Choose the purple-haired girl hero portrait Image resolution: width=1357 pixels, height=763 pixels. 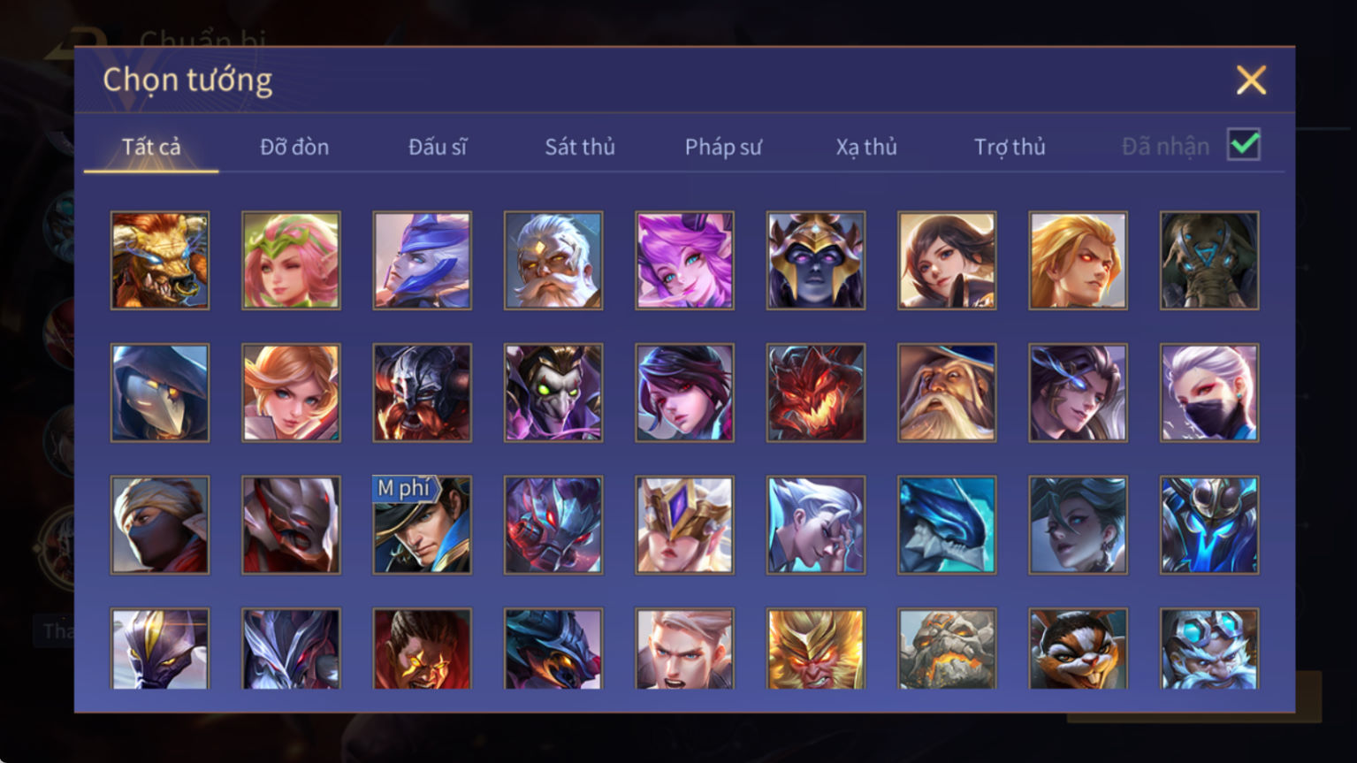click(684, 260)
